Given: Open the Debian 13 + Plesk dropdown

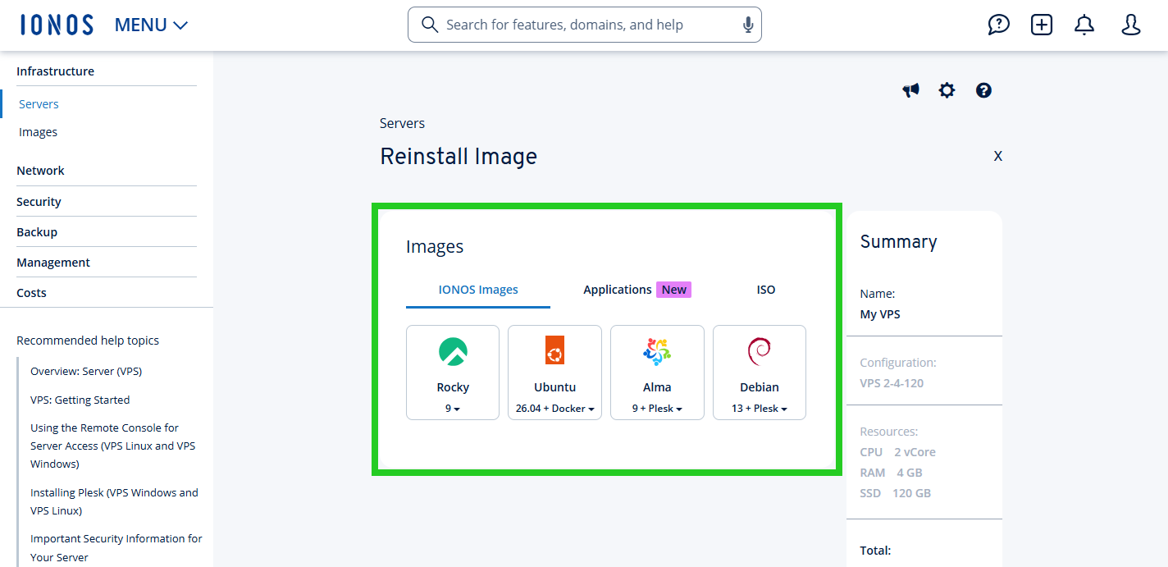Looking at the screenshot, I should (x=760, y=409).
